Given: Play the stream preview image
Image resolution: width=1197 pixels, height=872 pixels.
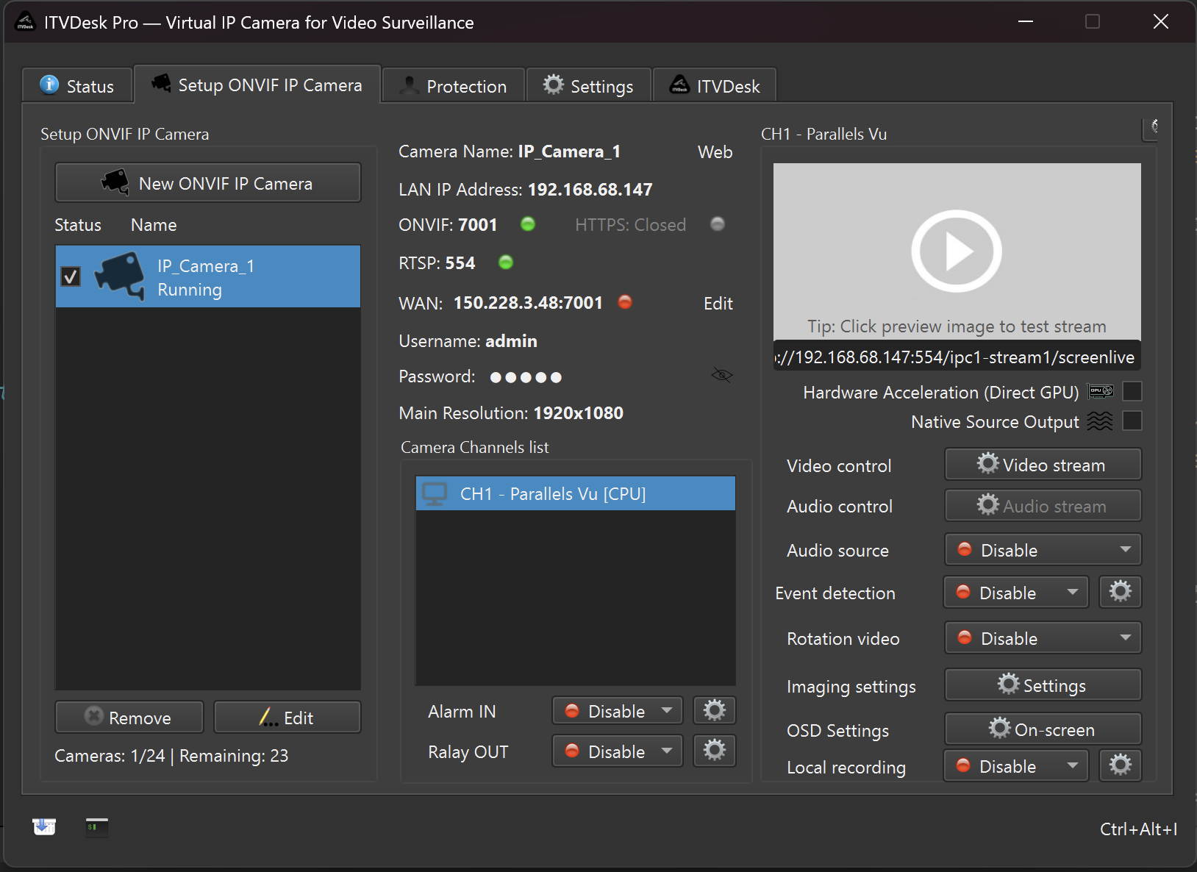Looking at the screenshot, I should coord(957,251).
